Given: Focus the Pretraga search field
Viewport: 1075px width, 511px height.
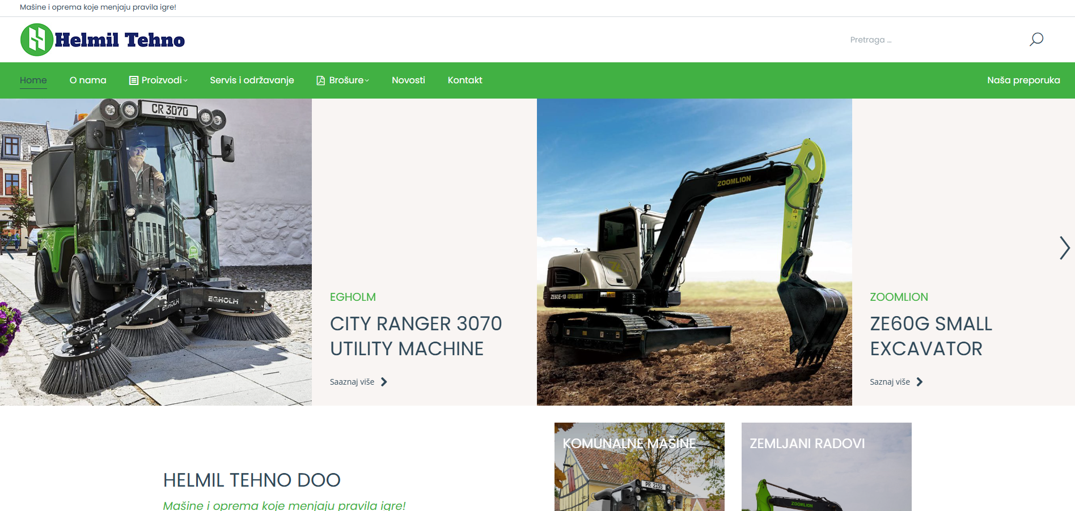Looking at the screenshot, I should [x=930, y=40].
